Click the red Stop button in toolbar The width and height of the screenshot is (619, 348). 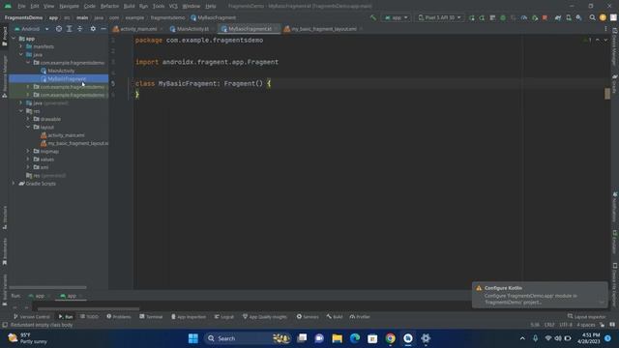545,17
